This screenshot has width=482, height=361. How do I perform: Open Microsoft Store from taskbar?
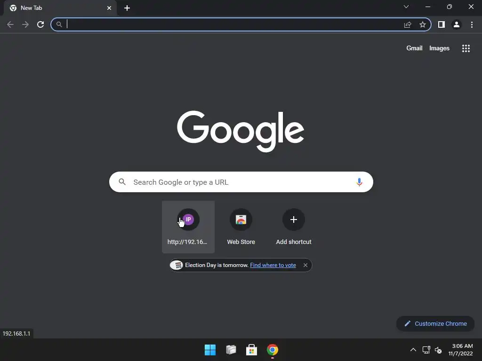[x=251, y=350]
